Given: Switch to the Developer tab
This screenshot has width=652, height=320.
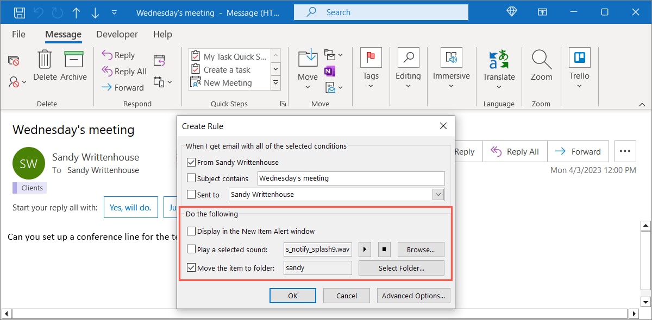Looking at the screenshot, I should point(117,34).
